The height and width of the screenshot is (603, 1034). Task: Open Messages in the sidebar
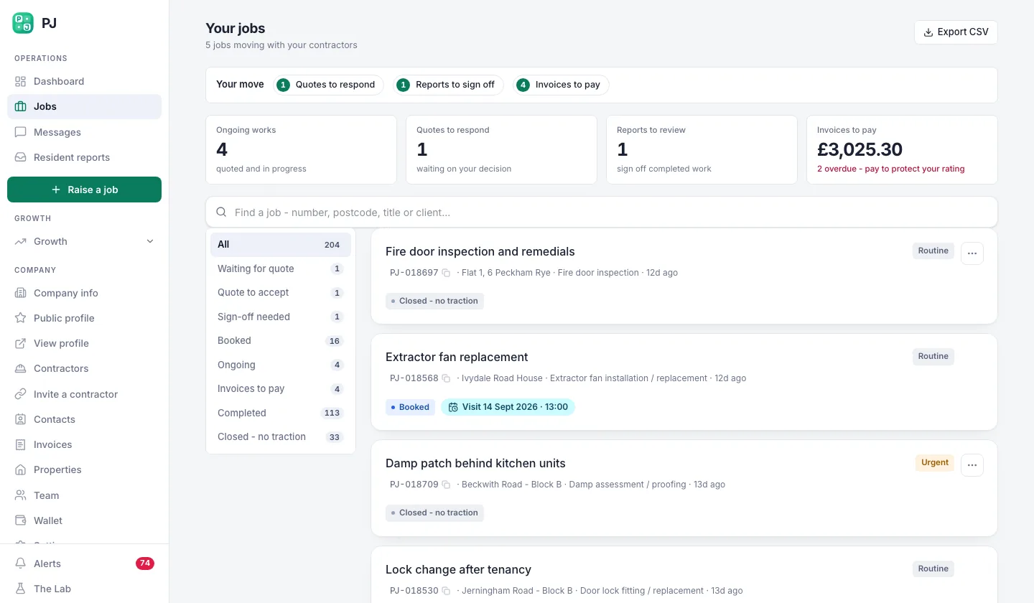(84, 132)
